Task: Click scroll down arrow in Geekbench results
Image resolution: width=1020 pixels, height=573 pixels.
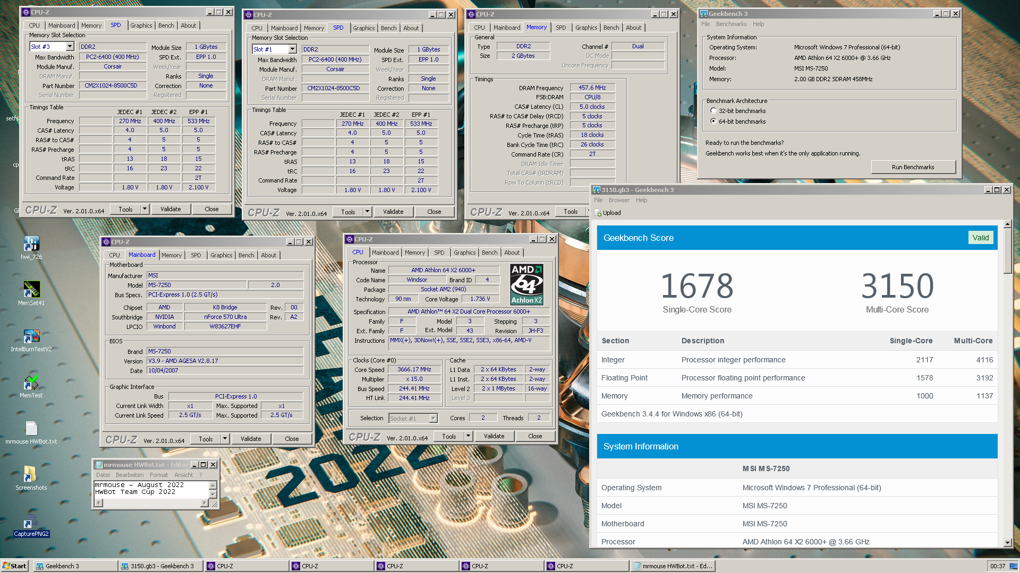Action: tap(1007, 543)
